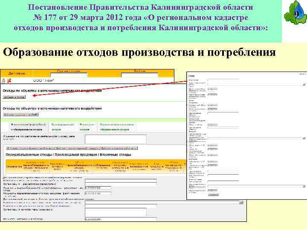
Task: Click the input field just below the wide dropdown
Action: (121, 206)
